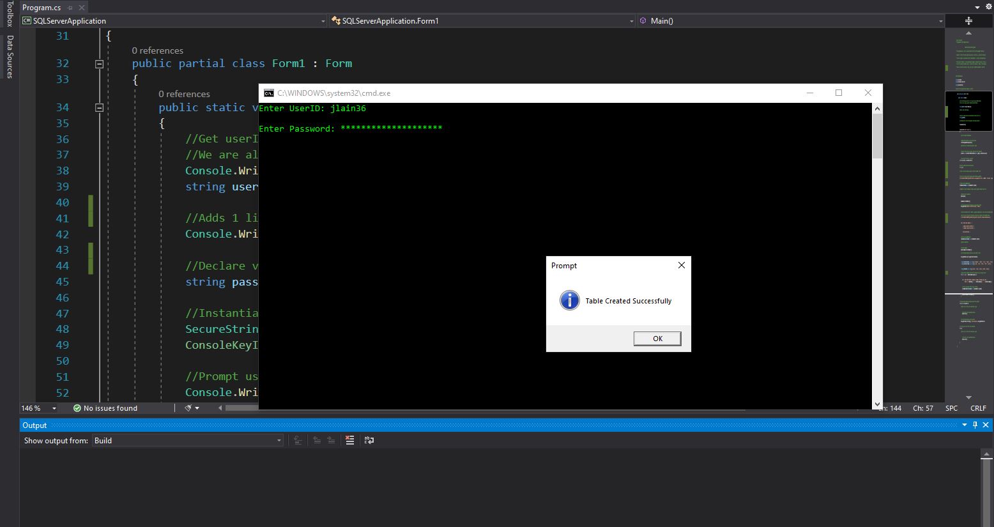Click the CRLF line ending indicator
The height and width of the screenshot is (527, 994).
(978, 408)
